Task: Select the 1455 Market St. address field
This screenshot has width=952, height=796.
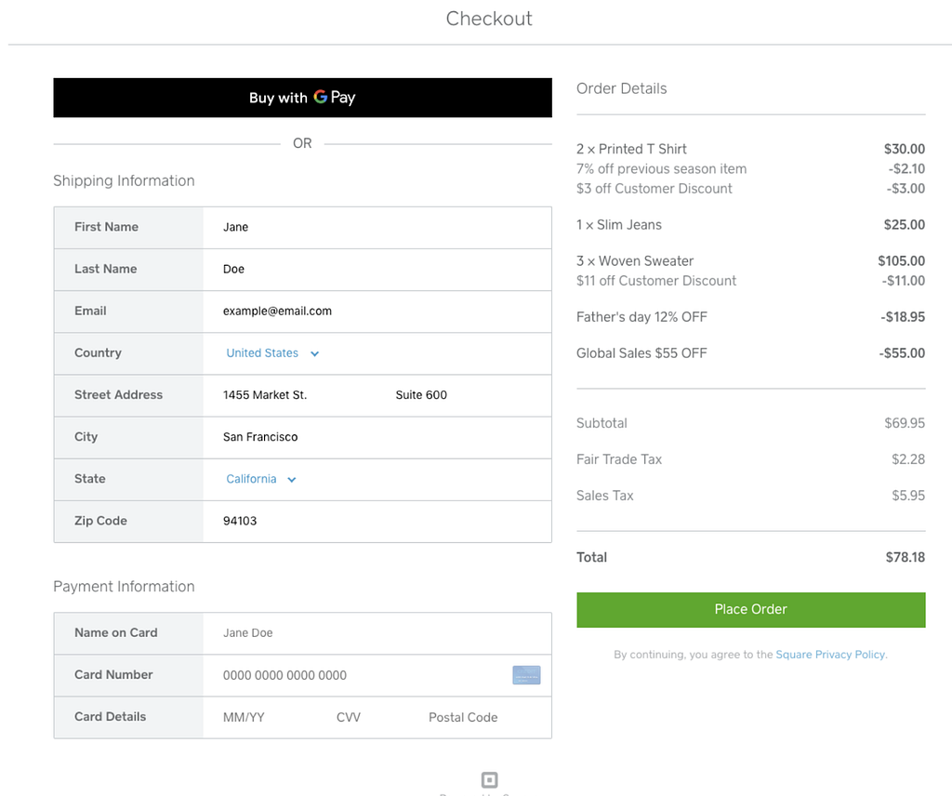Action: tap(290, 394)
